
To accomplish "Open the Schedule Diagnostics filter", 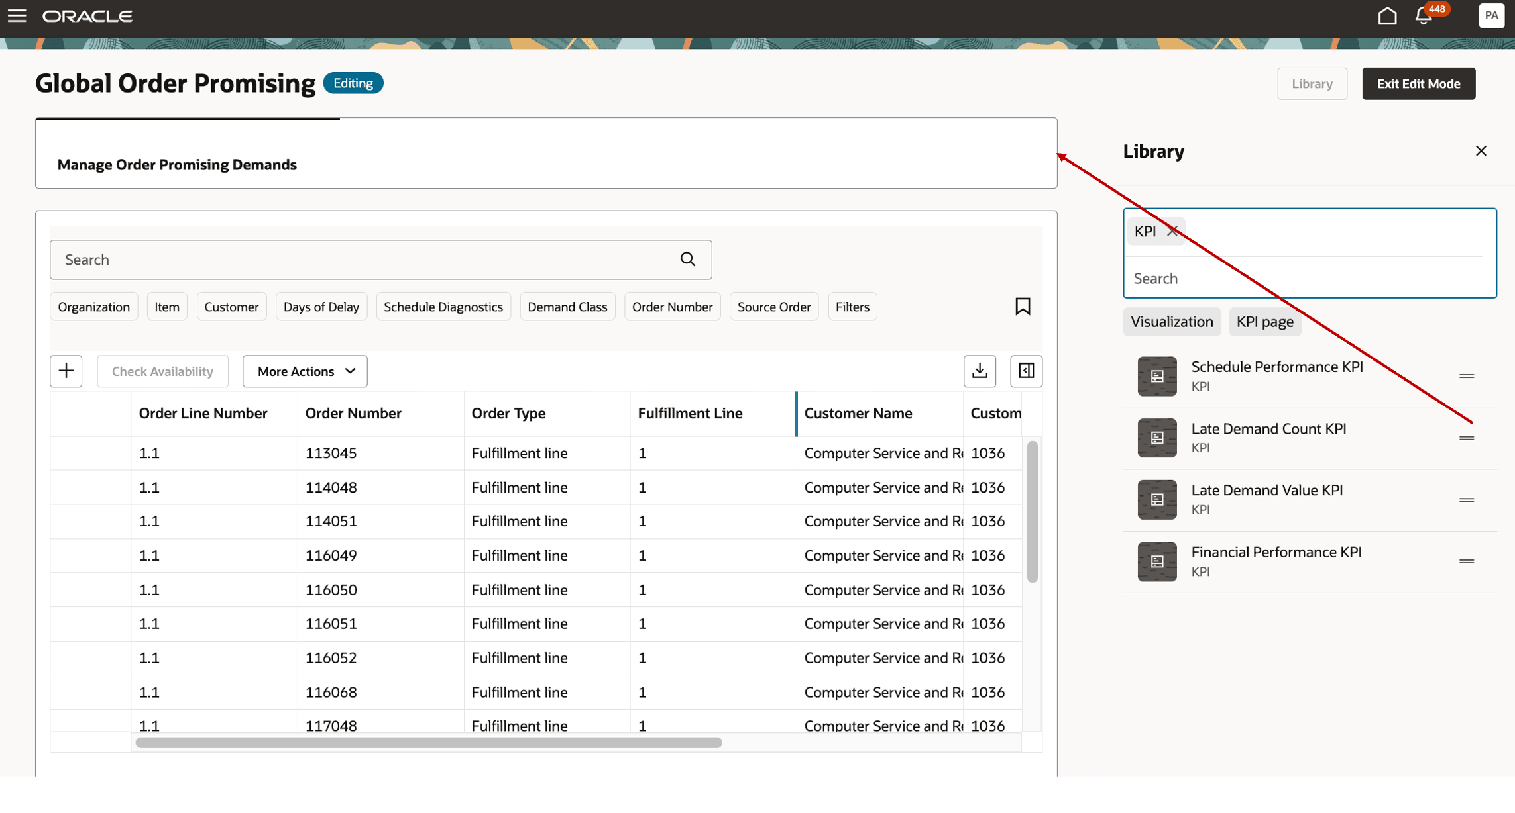I will click(x=443, y=307).
